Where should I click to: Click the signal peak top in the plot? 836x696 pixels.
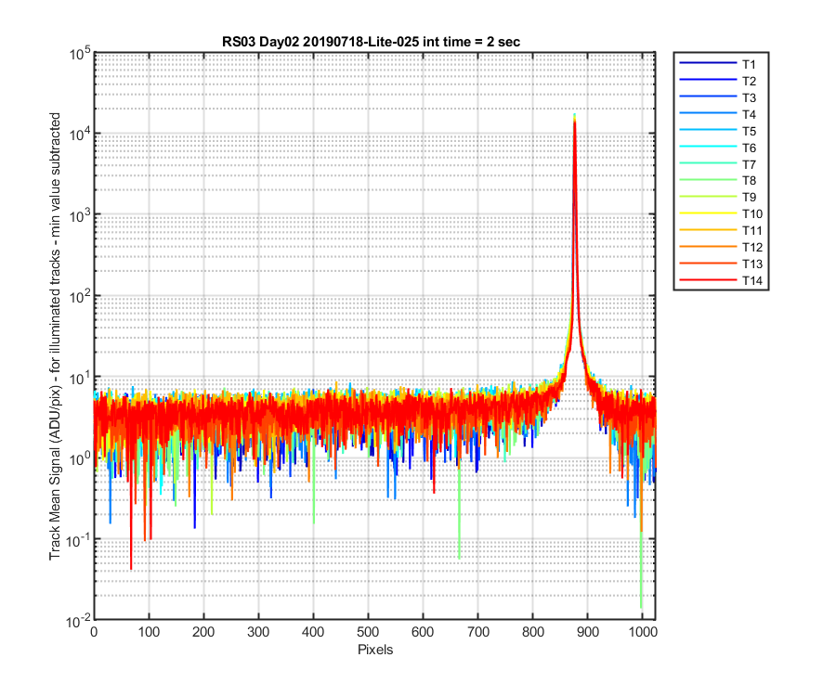pos(574,115)
